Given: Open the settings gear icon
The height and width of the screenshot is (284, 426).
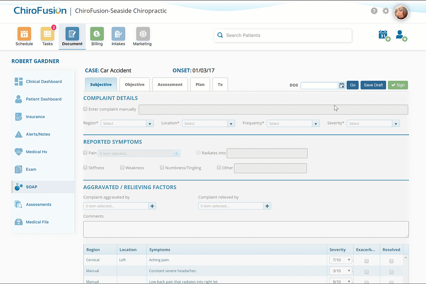Looking at the screenshot, I should 386,11.
